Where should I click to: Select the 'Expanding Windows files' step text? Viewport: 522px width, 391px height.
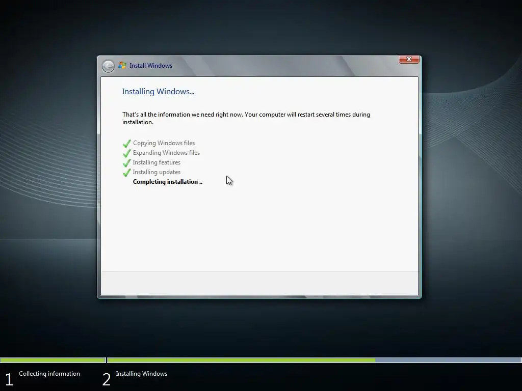click(167, 153)
